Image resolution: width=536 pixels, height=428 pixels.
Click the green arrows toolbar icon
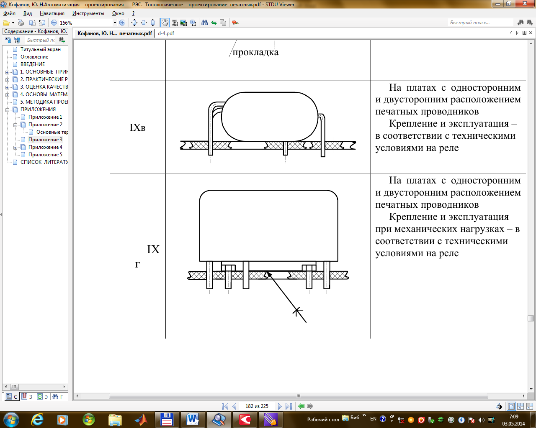click(x=214, y=23)
